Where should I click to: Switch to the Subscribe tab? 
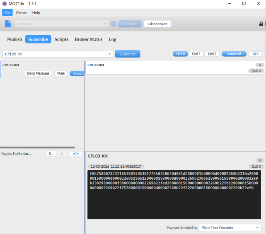38,39
